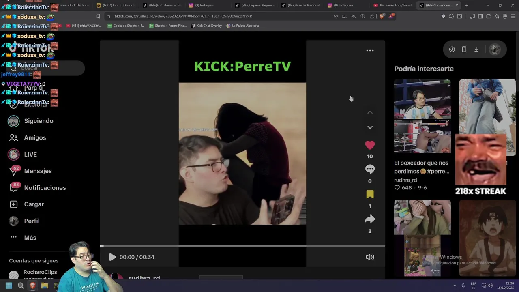Click the share page icon in address bar
The image size is (519, 292).
pyautogui.click(x=372, y=16)
